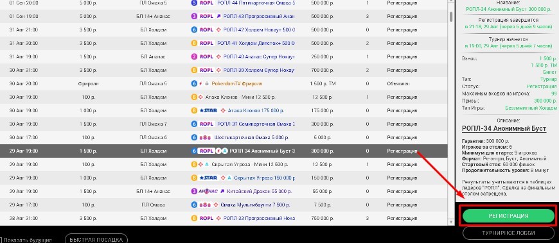Open the Омаха Мультибаунти 7 500 р. tournament
The width and height of the screenshot is (559, 243).
tap(255, 205)
